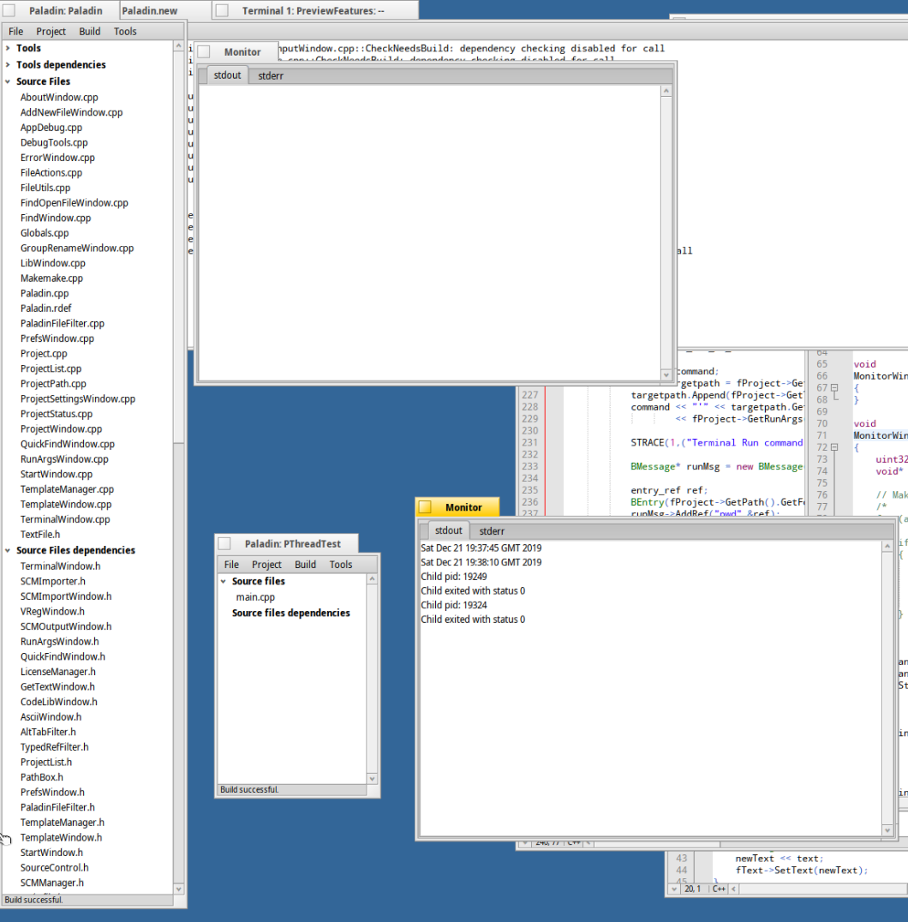This screenshot has width=908, height=922.
Task: Click the up arrow in the yellow Monitor scrollbar
Action: pyautogui.click(x=887, y=547)
